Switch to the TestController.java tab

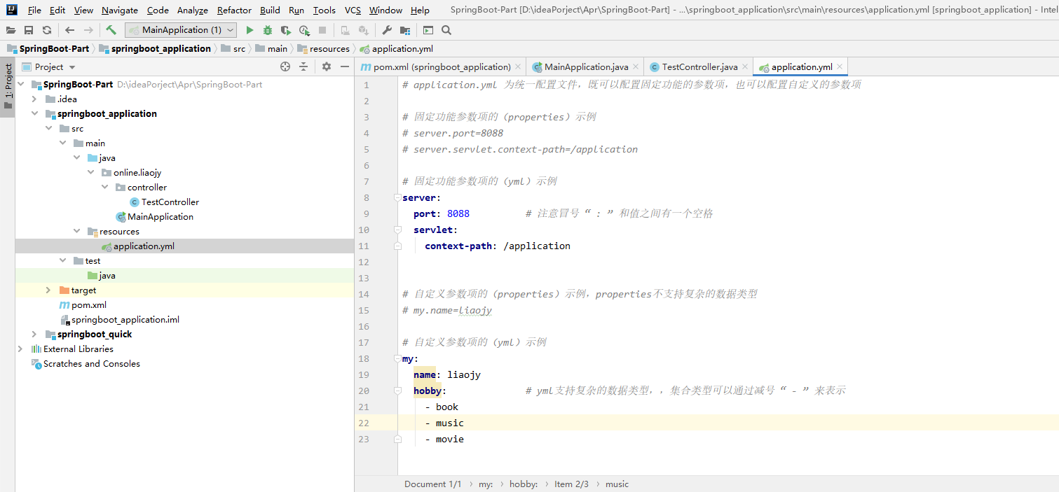coord(699,67)
